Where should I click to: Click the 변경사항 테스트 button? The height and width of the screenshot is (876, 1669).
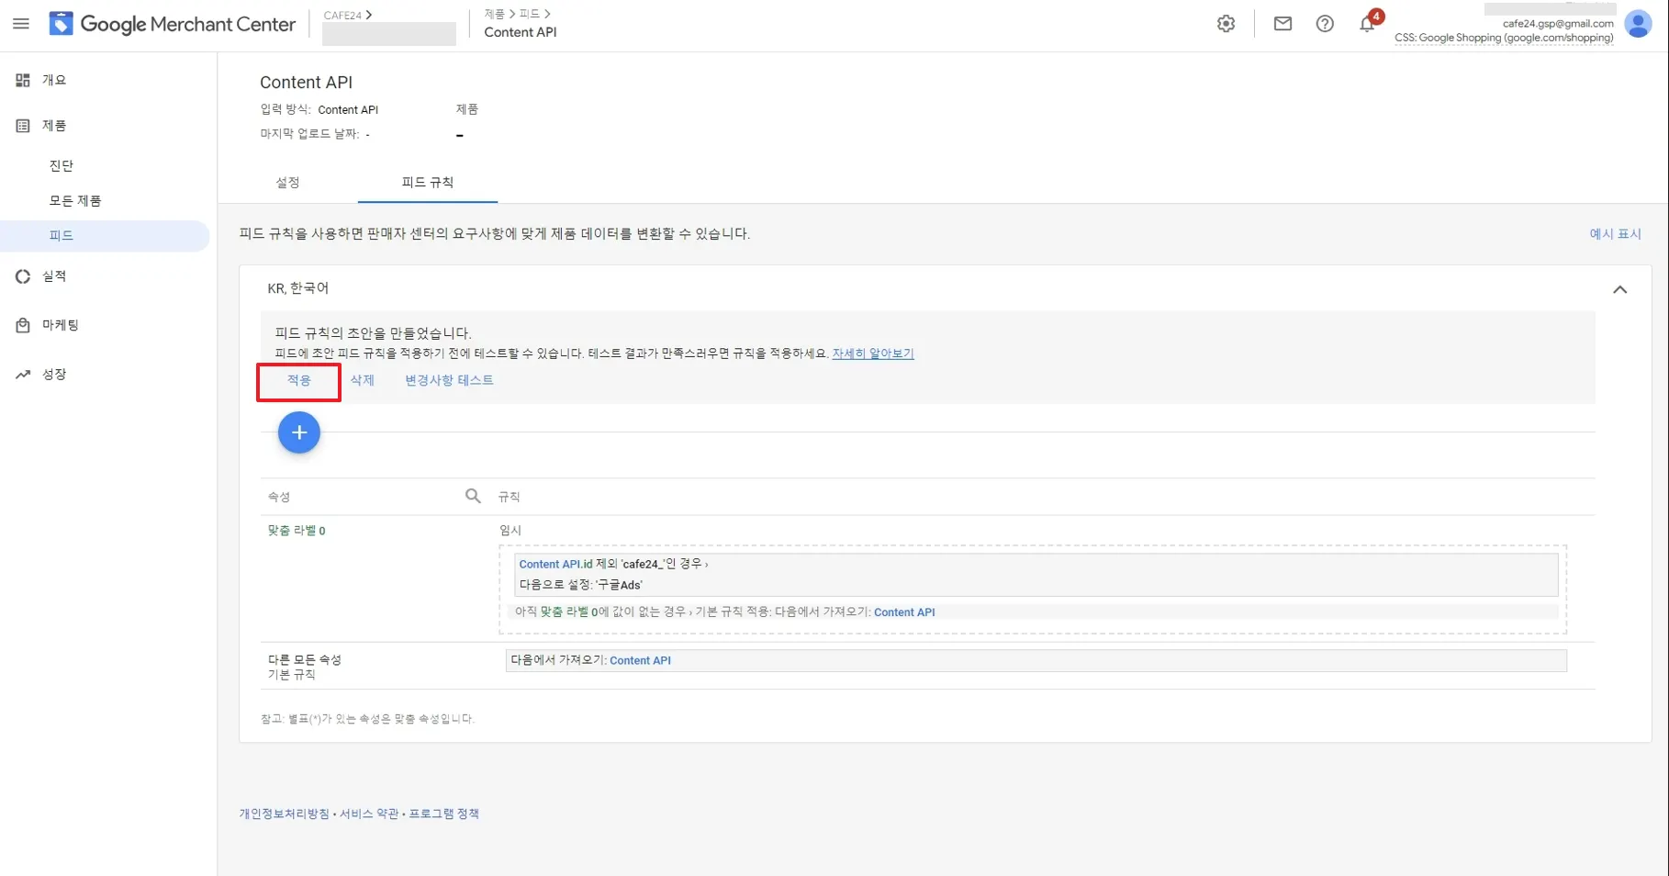pyautogui.click(x=449, y=380)
